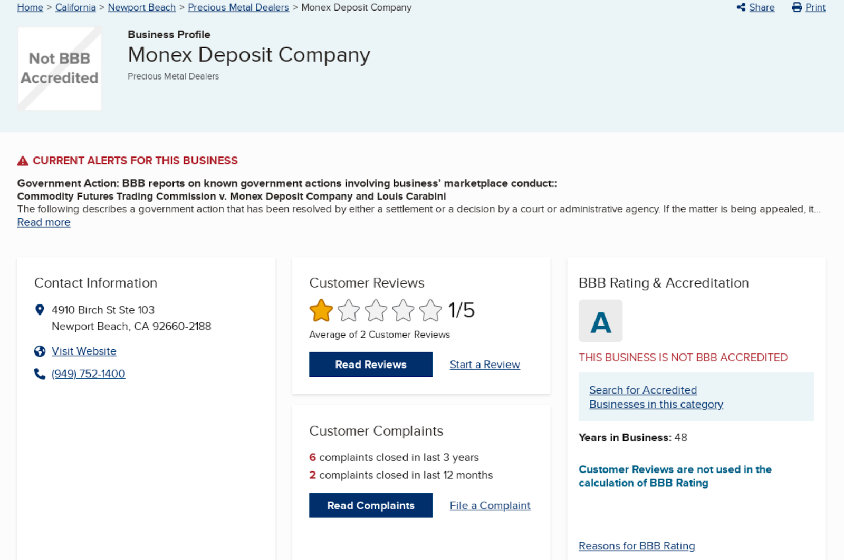Click the Newport Beach, CA 92660-2188 text

(131, 327)
